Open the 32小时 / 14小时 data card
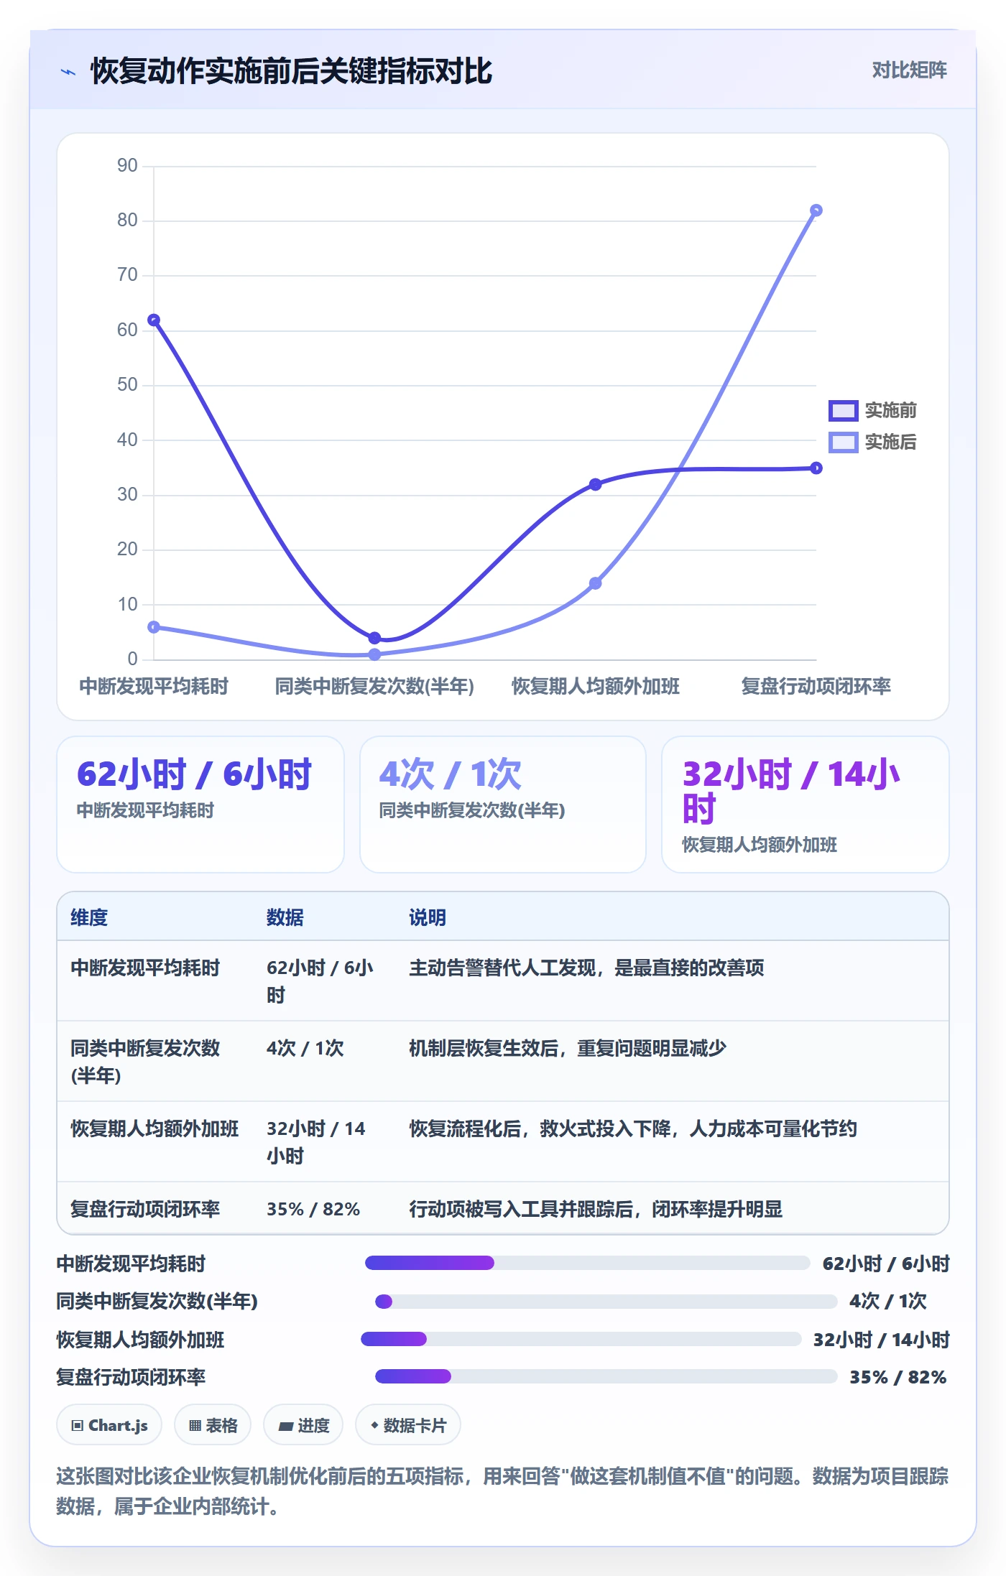The width and height of the screenshot is (1006, 1576). [805, 804]
